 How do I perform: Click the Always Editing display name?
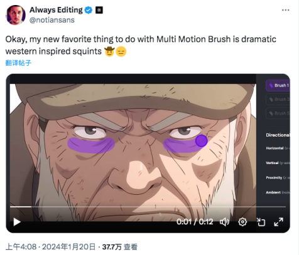click(56, 10)
